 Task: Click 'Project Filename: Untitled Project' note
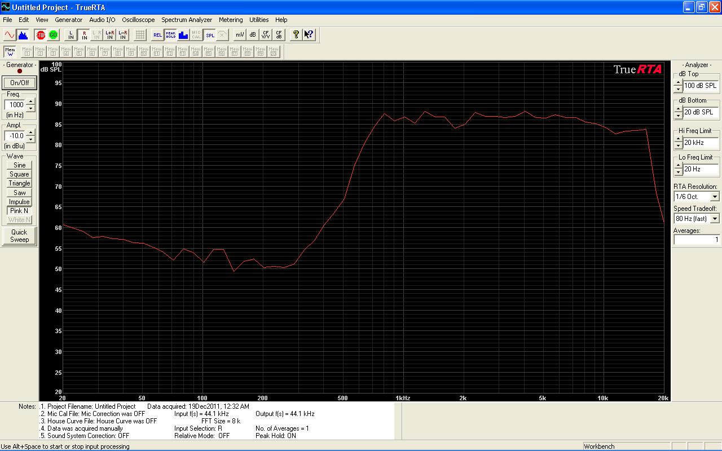pyautogui.click(x=91, y=406)
